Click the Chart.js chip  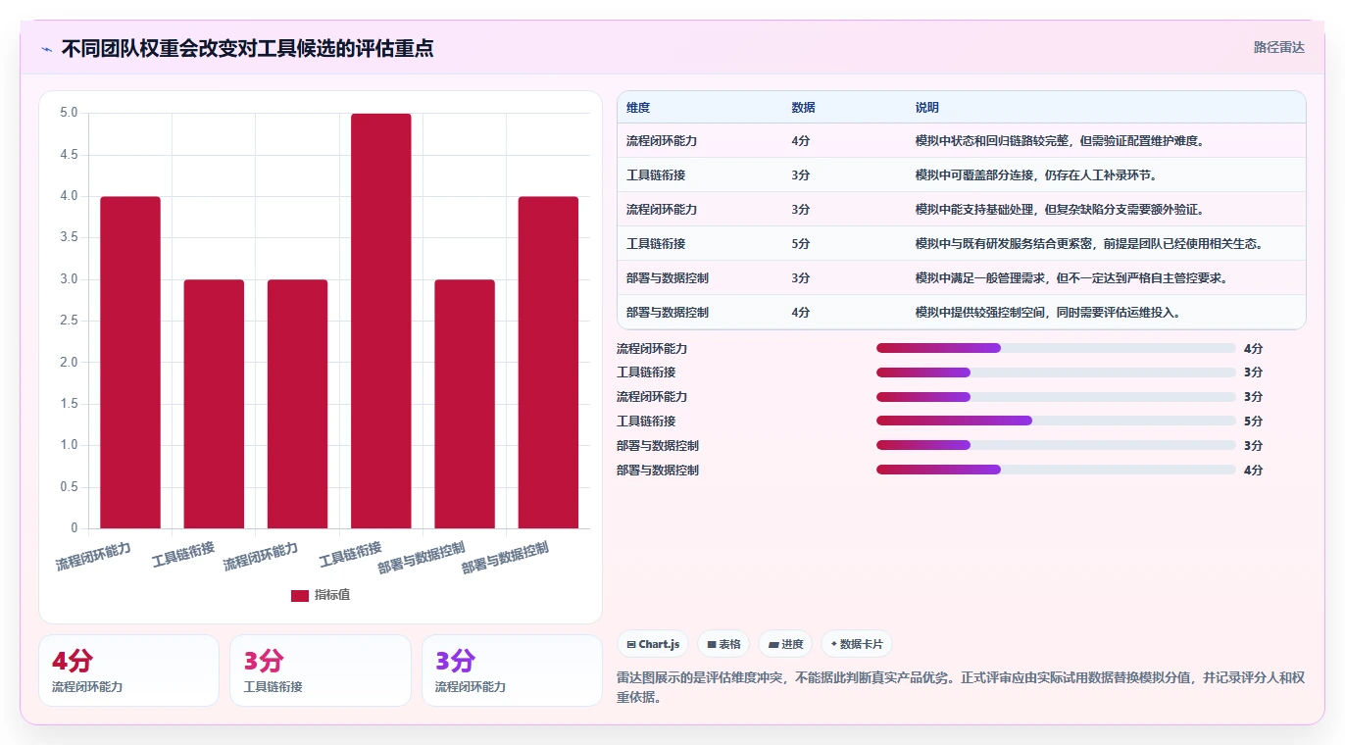[653, 644]
